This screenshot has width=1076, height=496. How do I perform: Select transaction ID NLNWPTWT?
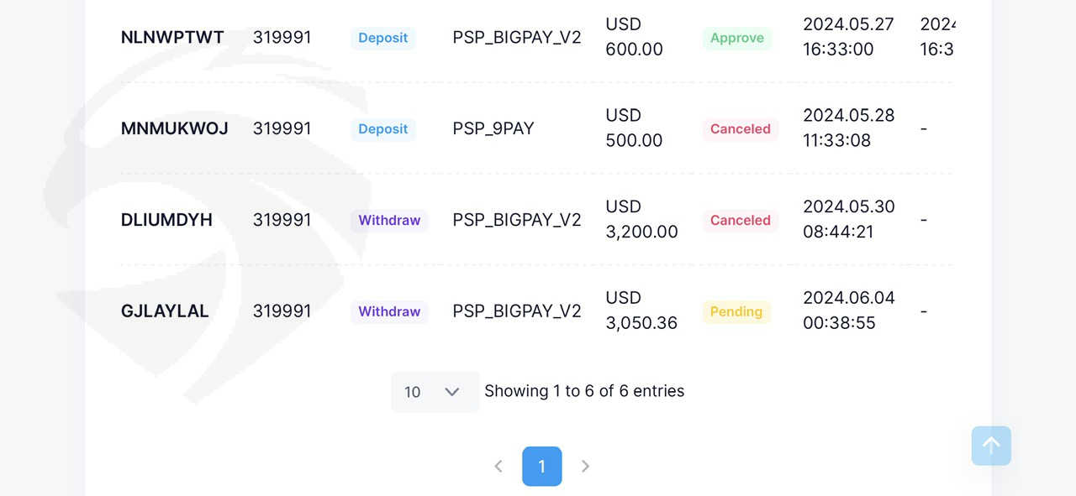(x=172, y=38)
